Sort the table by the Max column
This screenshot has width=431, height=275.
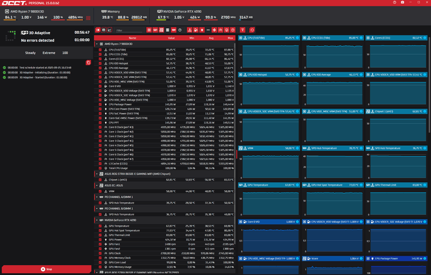[x=231, y=38]
